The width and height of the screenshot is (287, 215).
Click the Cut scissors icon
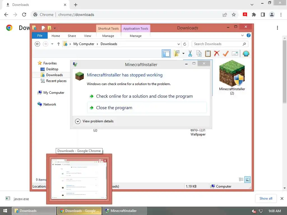tap(190, 53)
